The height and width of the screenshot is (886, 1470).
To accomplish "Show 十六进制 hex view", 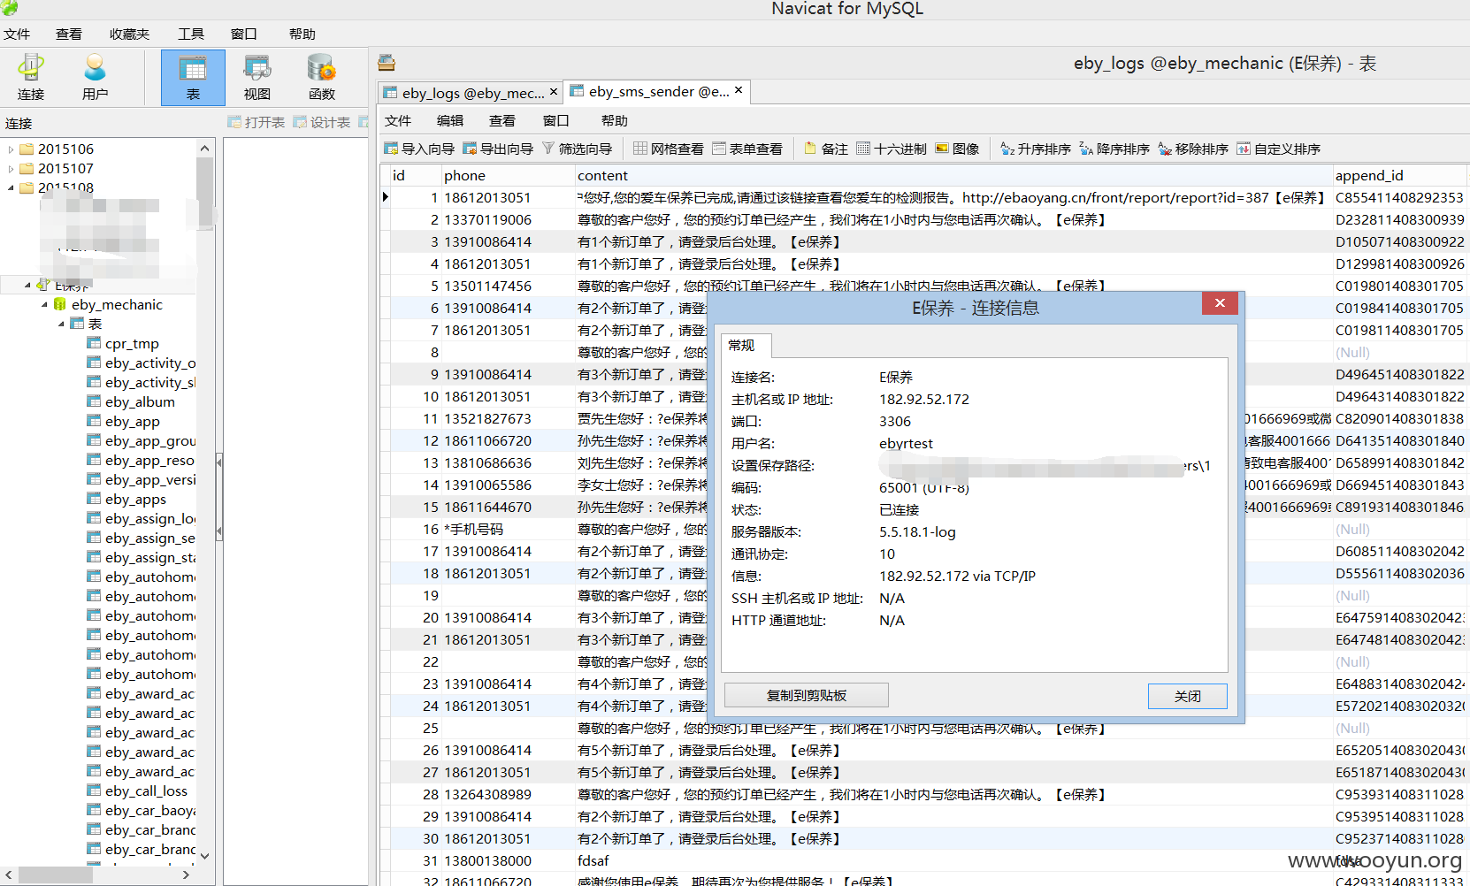I will pos(891,149).
